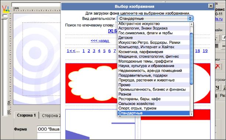226x140 pixels.
Task: Select Спорт, отдых, туризм
Action: pos(154,108)
